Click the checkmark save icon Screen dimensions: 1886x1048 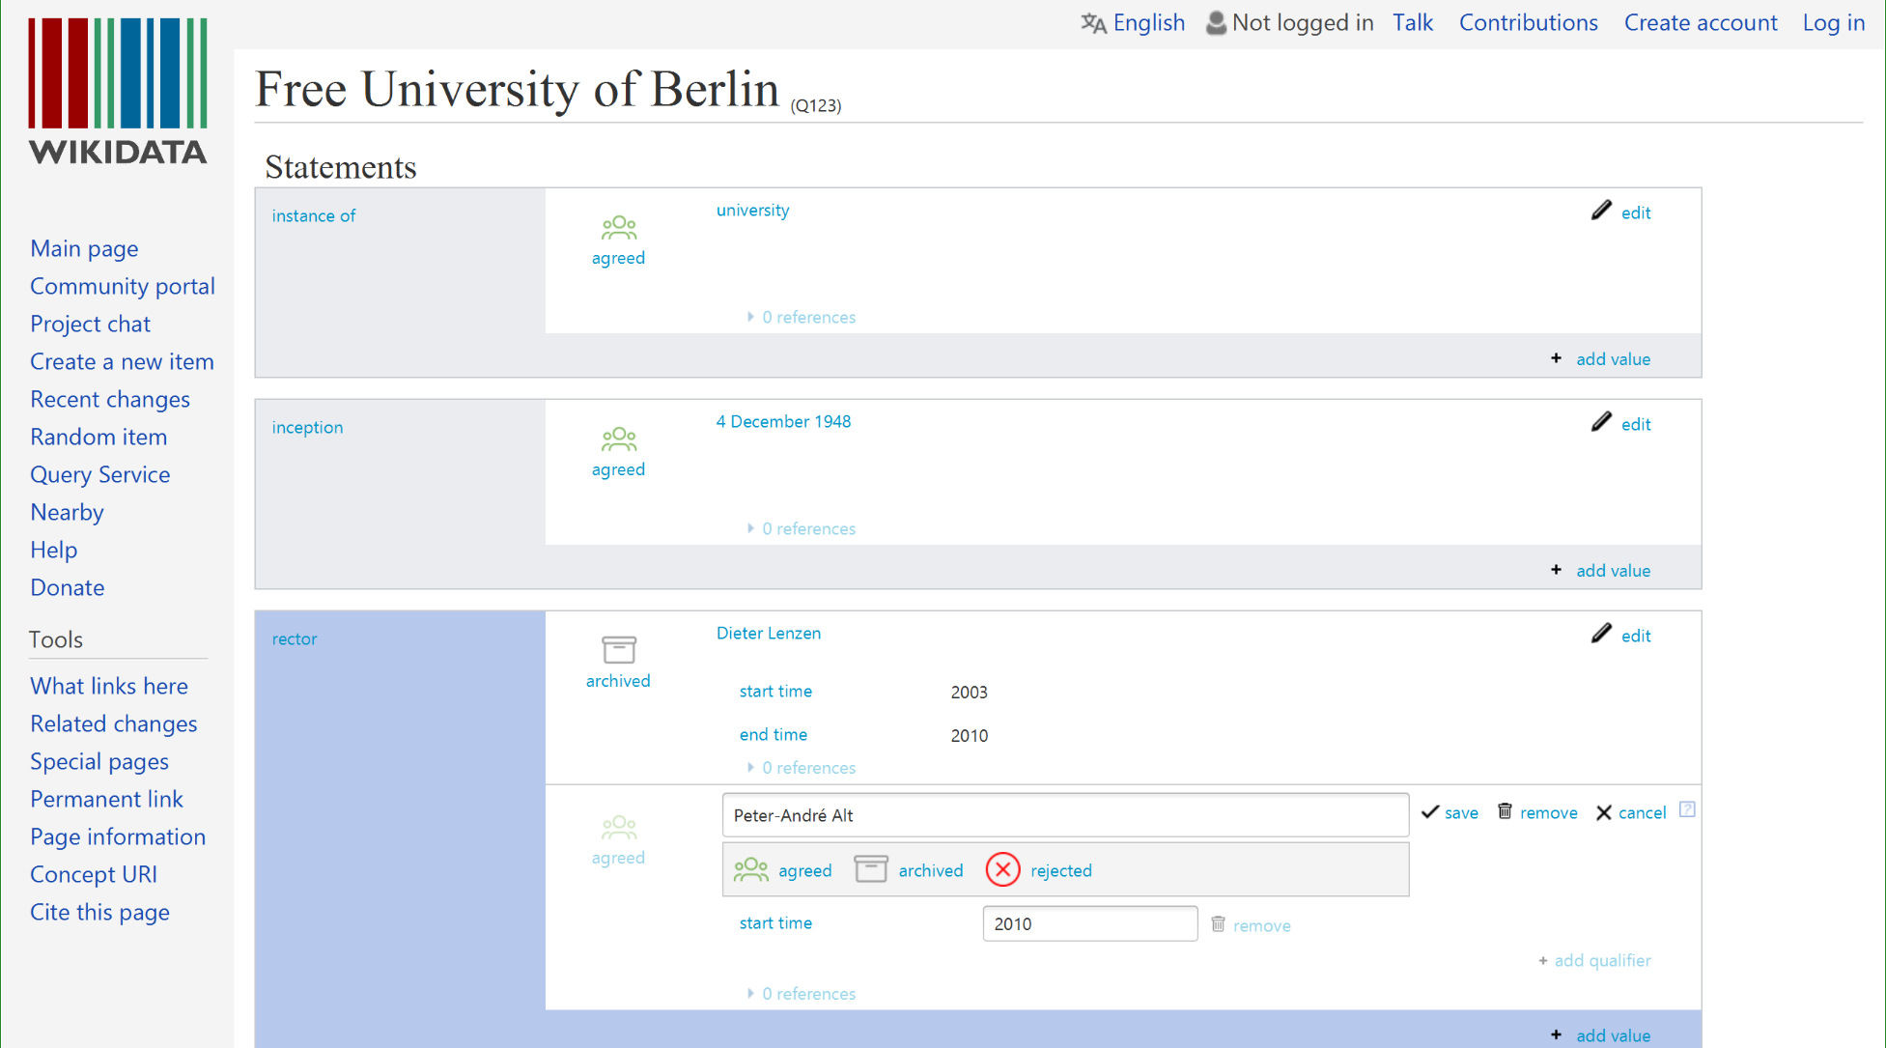1430,811
